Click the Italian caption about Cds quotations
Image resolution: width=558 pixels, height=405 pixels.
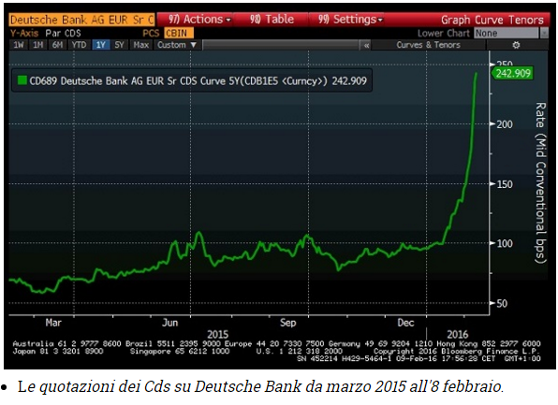[260, 386]
